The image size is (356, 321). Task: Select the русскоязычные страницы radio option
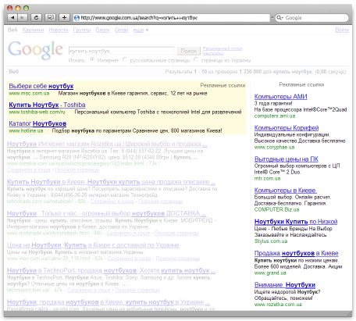tap(124, 59)
